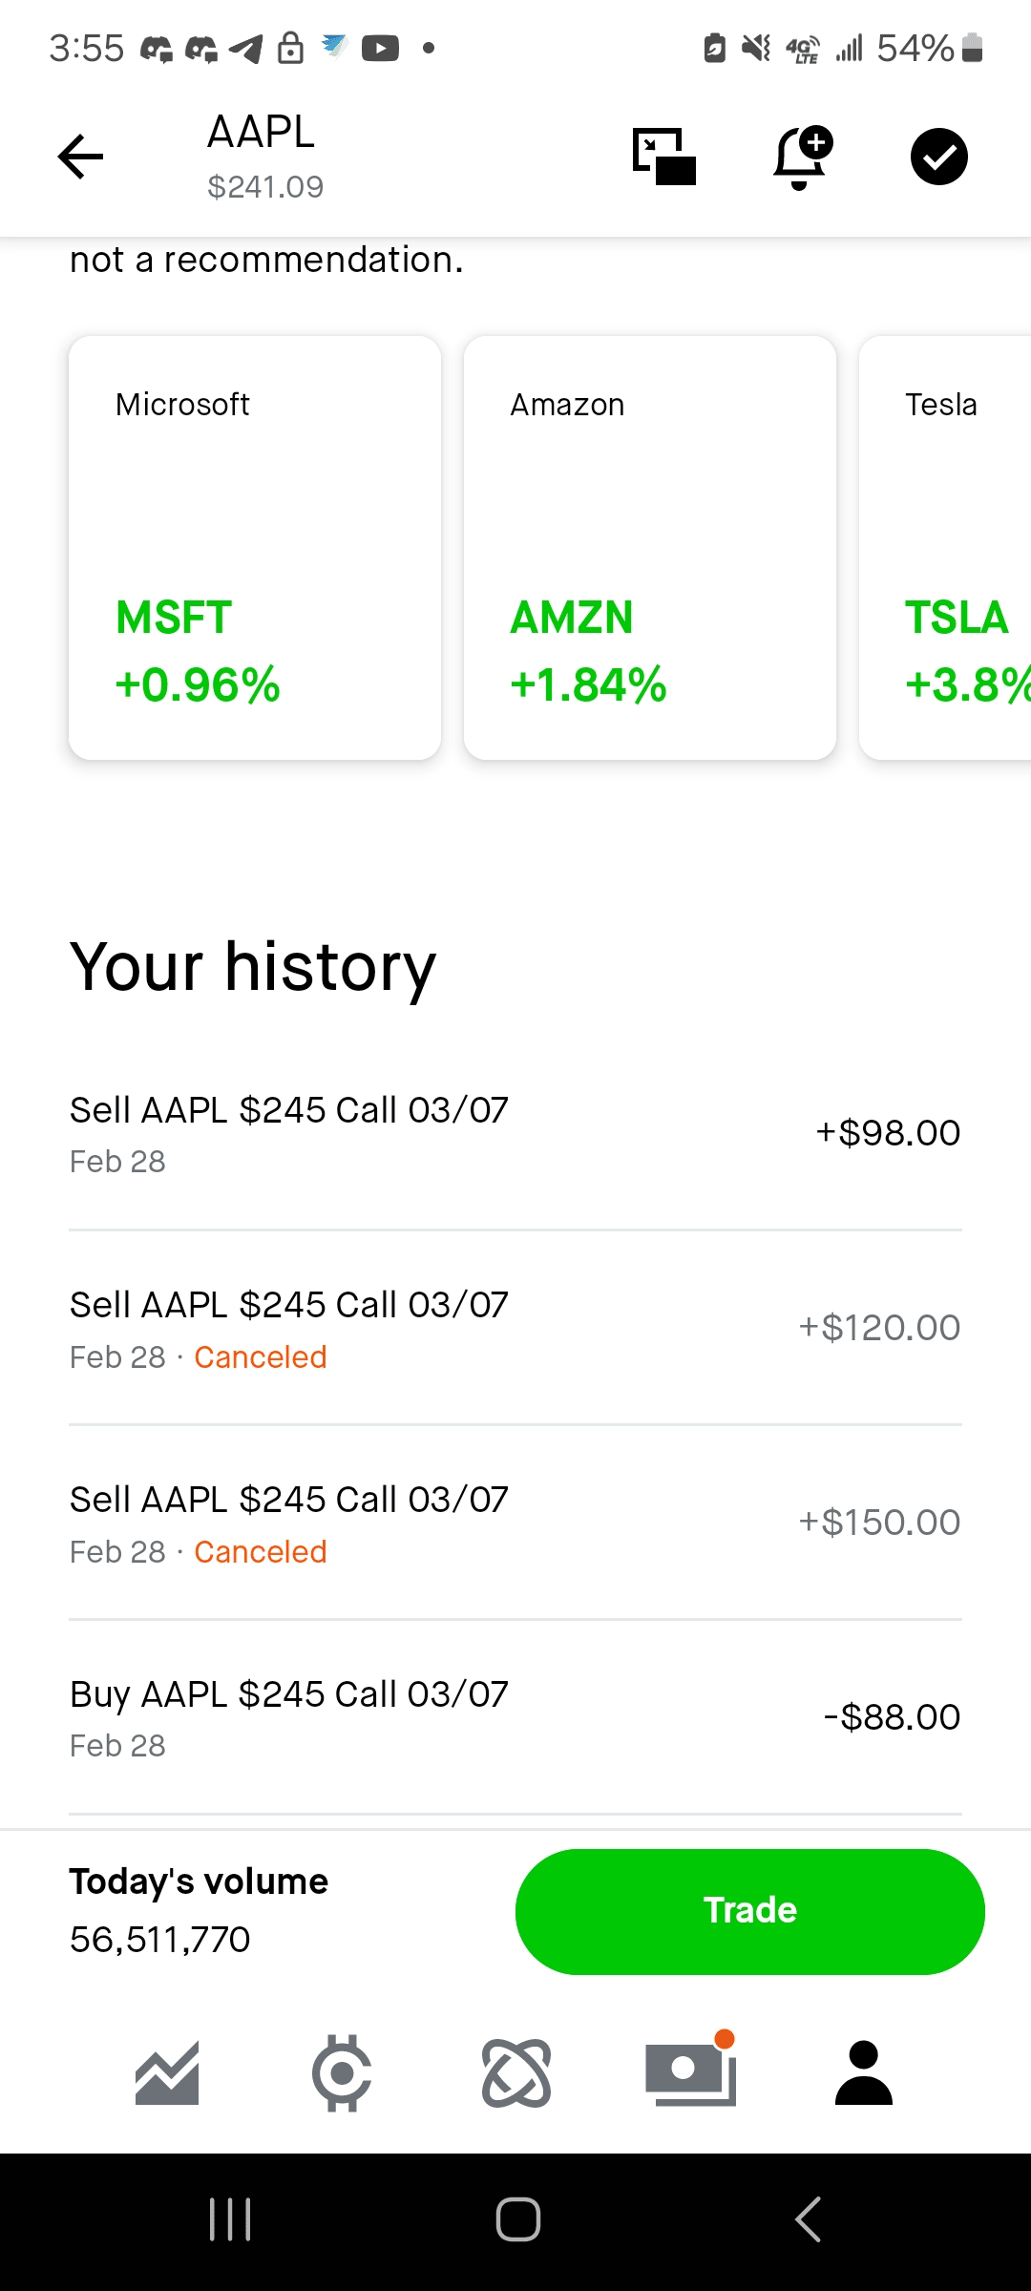Tap the Android home button
Viewport: 1031px width, 2291px height.
[517, 2219]
